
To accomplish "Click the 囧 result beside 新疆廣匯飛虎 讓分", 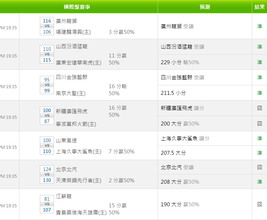I will pos(260,108).
